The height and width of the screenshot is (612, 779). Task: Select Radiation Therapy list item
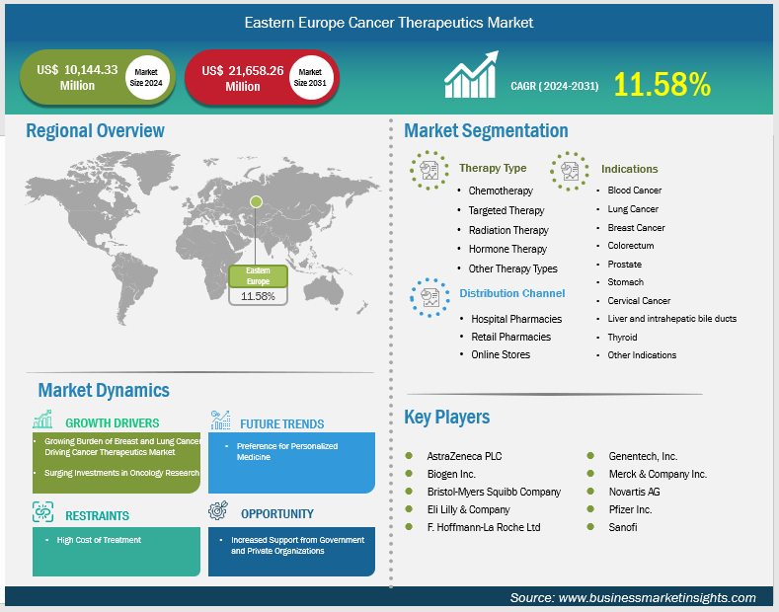tap(508, 230)
